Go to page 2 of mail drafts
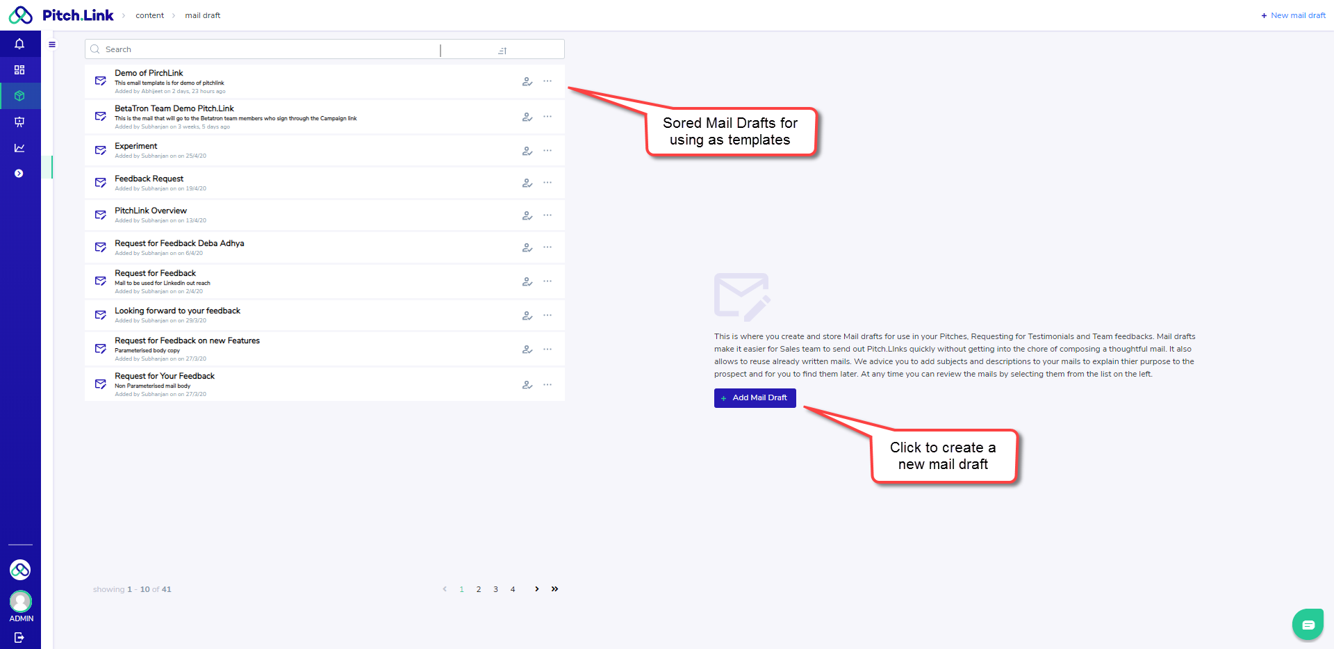This screenshot has height=649, width=1334. pos(479,589)
